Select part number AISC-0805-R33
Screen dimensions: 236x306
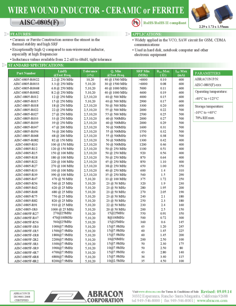pos(26,170)
